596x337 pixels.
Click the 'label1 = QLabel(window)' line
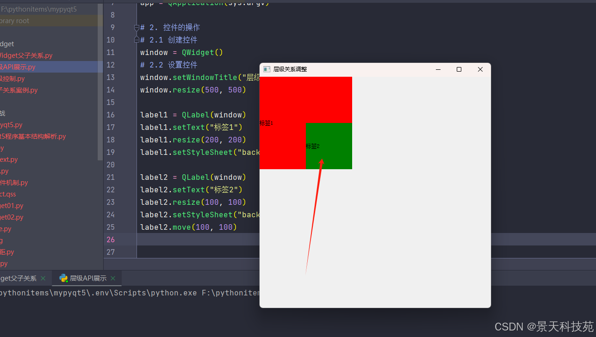coord(193,115)
